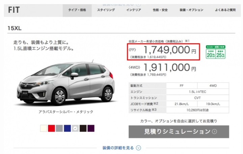Click the エコカー減税 25% badge
The width and height of the screenshot is (243, 154).
[220, 54]
